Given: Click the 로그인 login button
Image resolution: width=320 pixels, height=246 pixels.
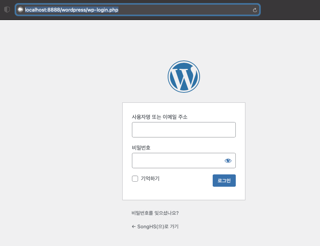Looking at the screenshot, I should (x=224, y=181).
